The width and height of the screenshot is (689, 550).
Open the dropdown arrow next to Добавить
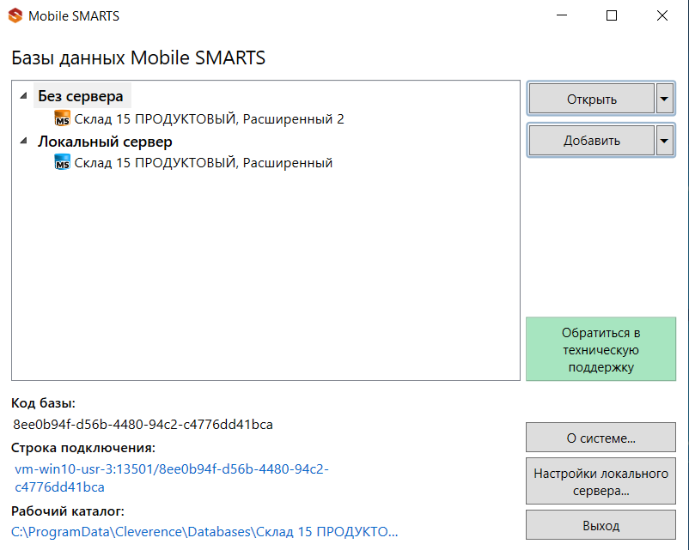point(664,141)
